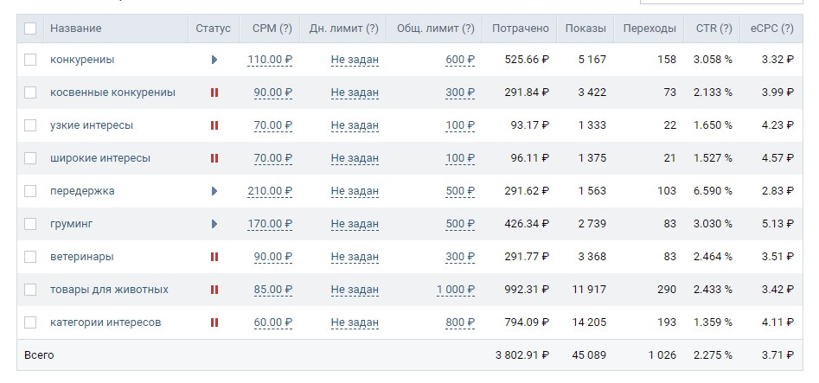The height and width of the screenshot is (383, 819).
Task: Sort by the CPM (?) column header
Action: coord(272,29)
